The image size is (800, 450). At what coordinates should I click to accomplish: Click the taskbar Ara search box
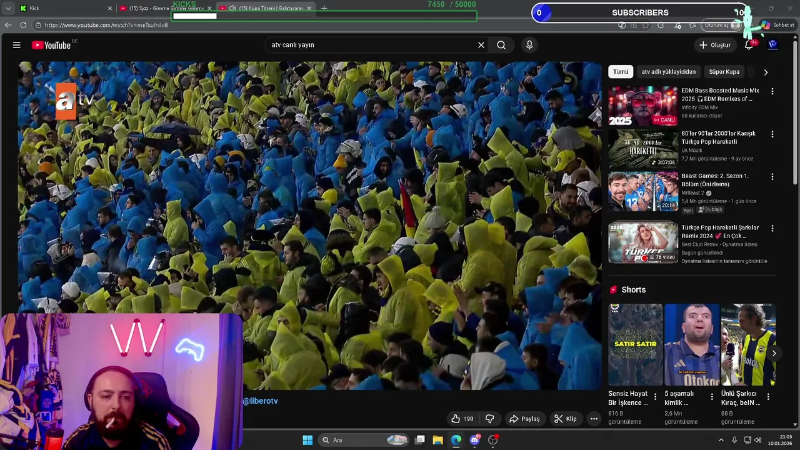(364, 440)
